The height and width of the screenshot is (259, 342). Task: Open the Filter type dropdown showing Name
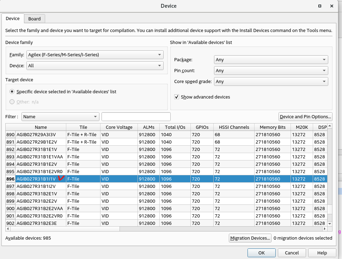[60, 116]
